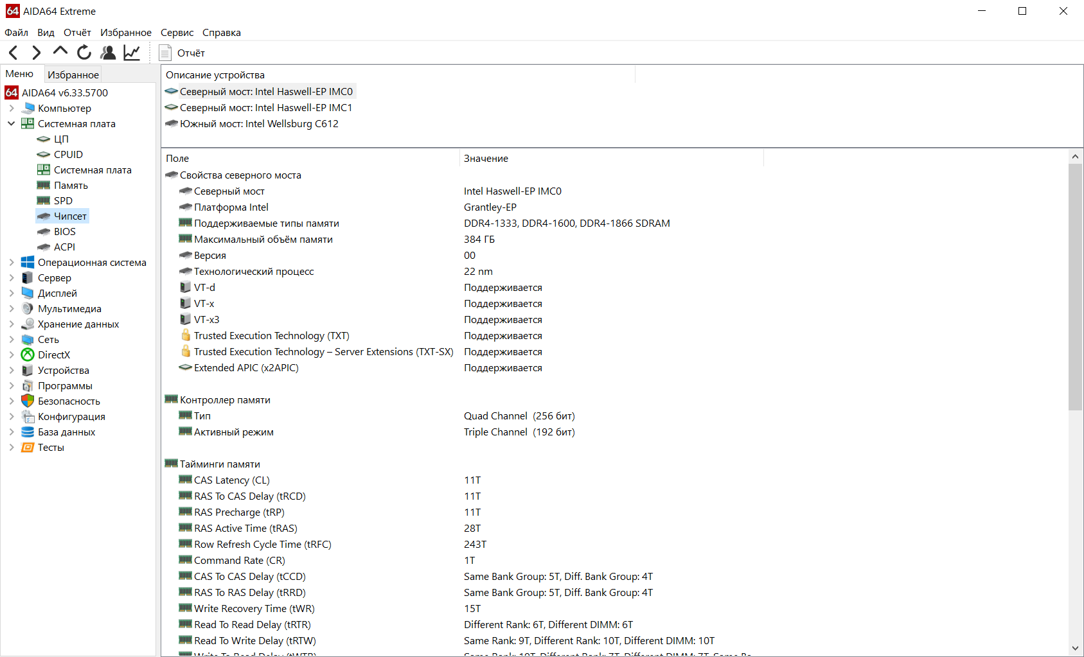Click the scrollbar up arrow in details pane

pos(1076,157)
